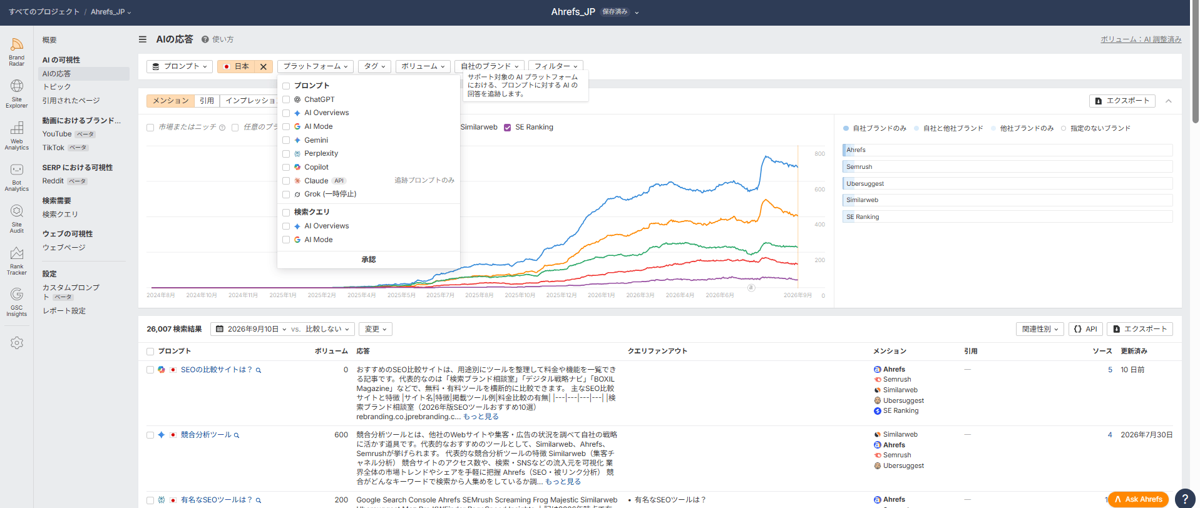
Task: Click the page vertical scrollbar
Action: tap(1195, 63)
